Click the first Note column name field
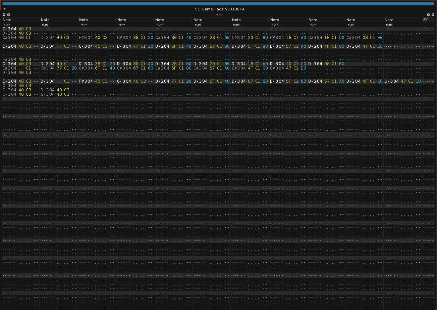This screenshot has height=310, width=437. 20,20
